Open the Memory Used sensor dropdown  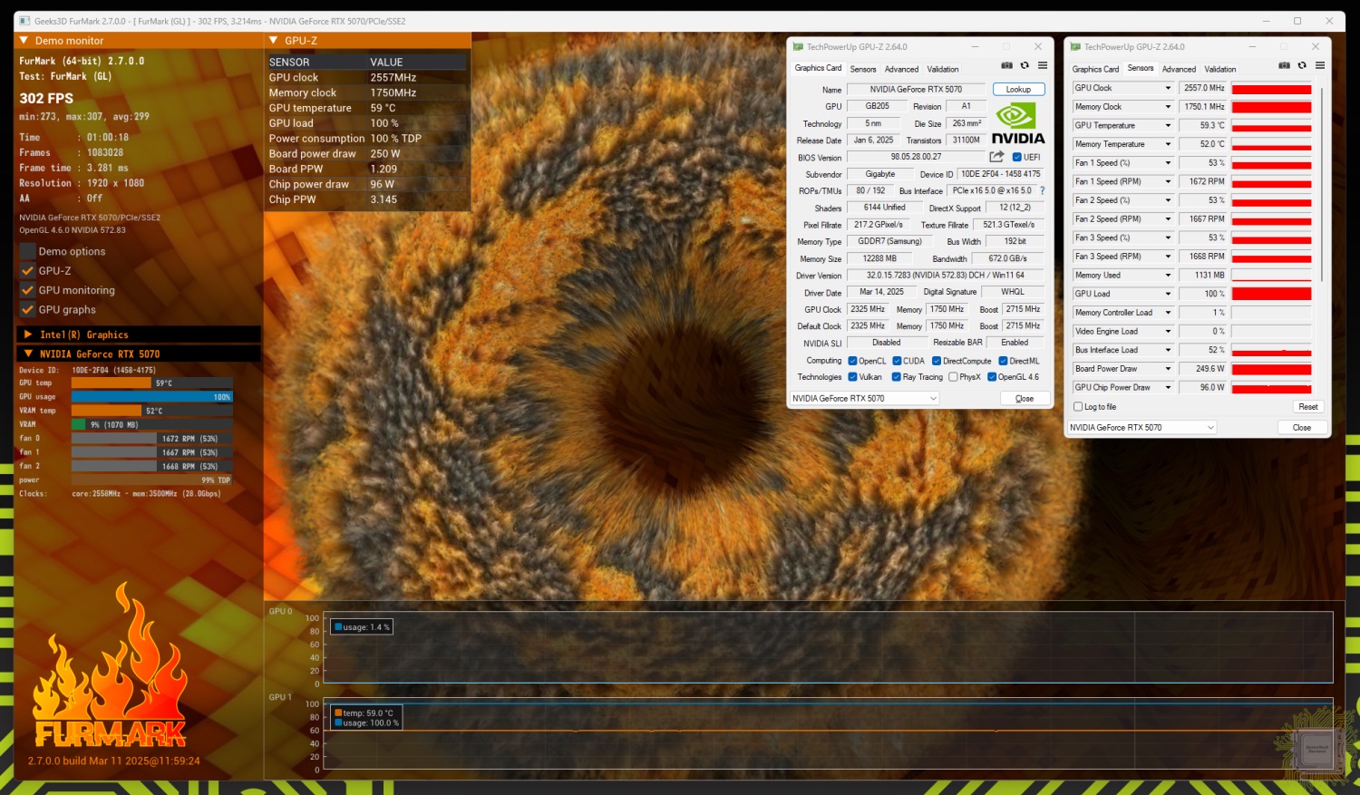pyautogui.click(x=1168, y=276)
